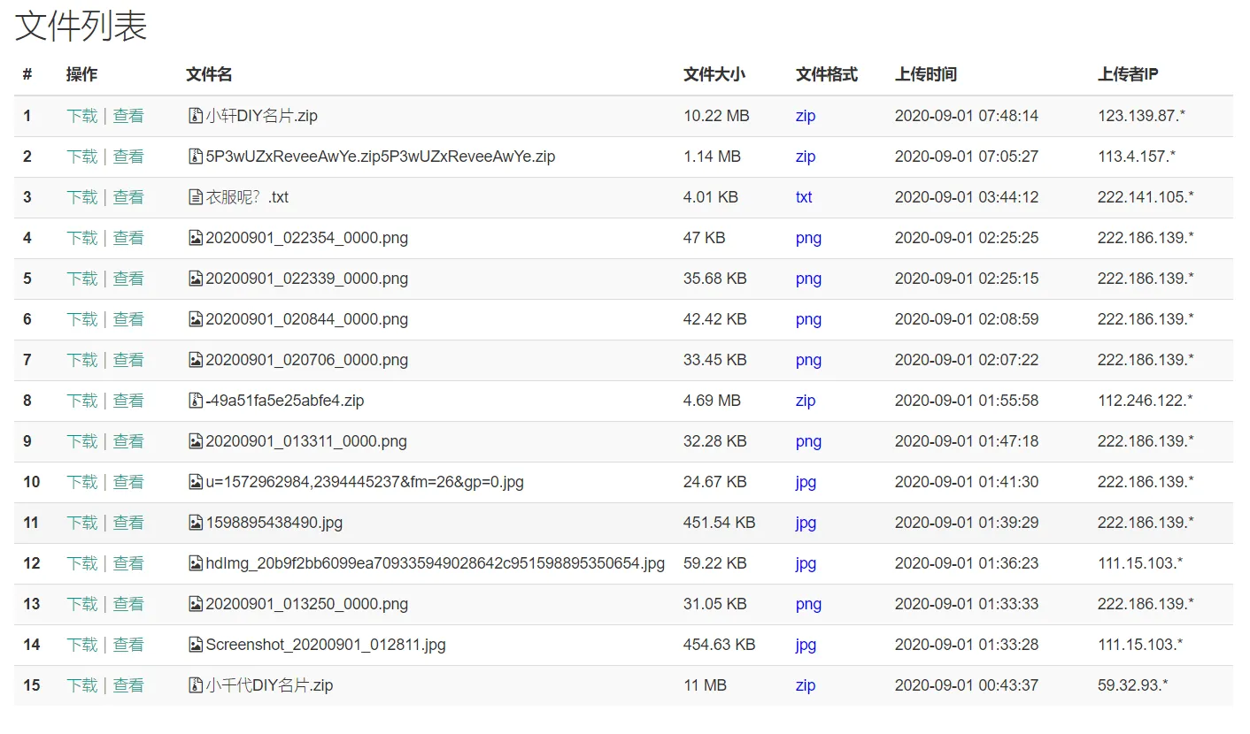The image size is (1250, 734).
Task: Click the text document icon beside 衣服呢？.txt
Action: click(196, 196)
